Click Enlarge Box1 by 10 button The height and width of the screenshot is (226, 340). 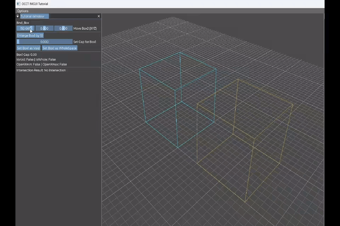tap(30, 35)
